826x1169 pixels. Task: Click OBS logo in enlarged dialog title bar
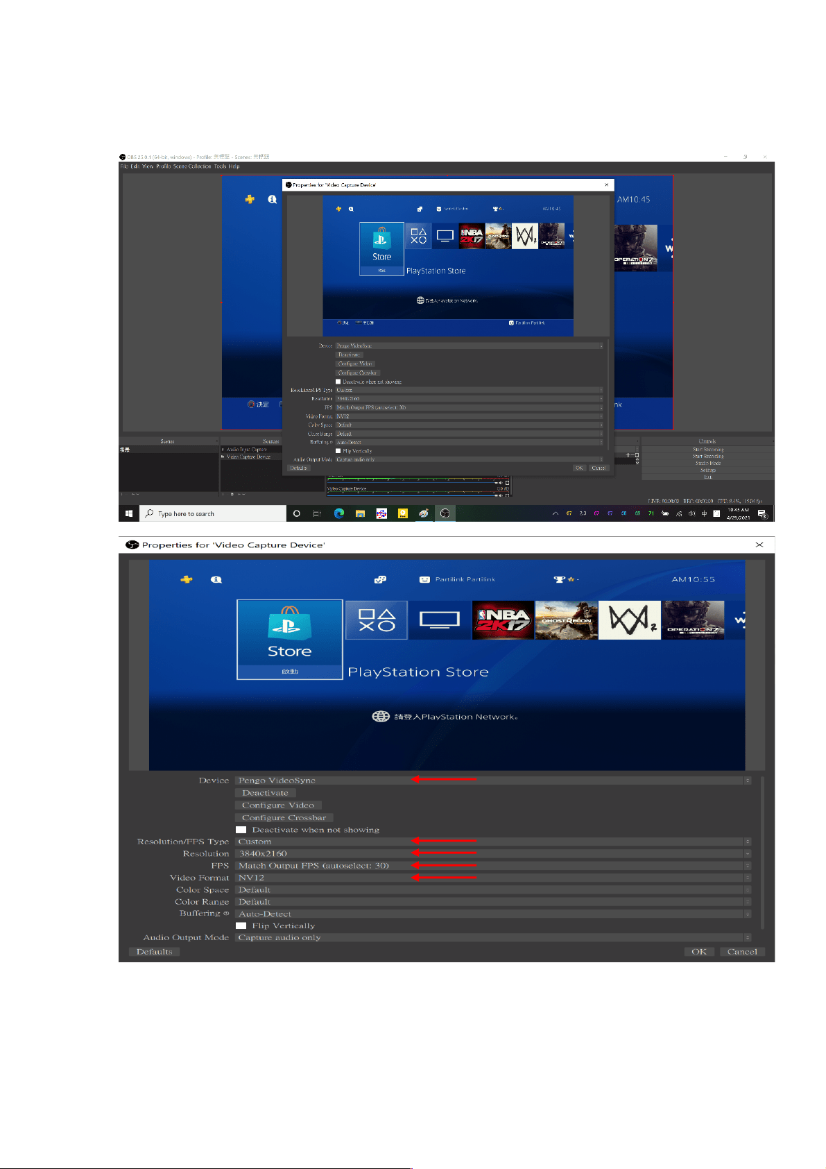132,545
